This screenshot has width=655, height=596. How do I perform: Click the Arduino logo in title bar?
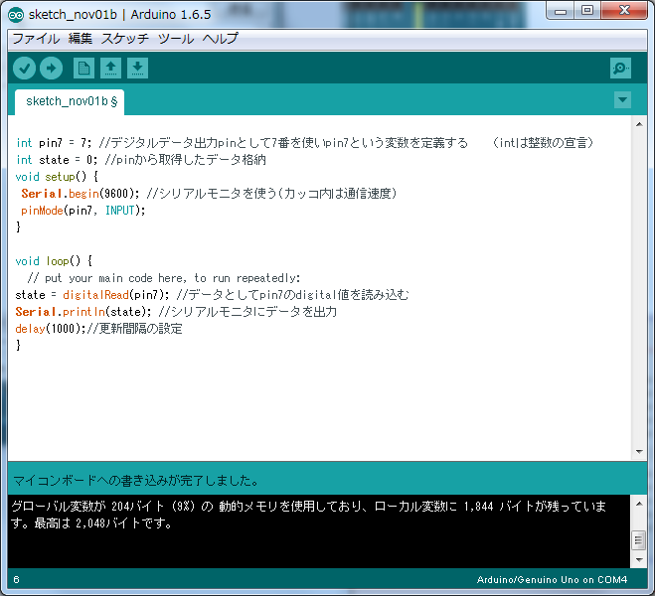16,15
